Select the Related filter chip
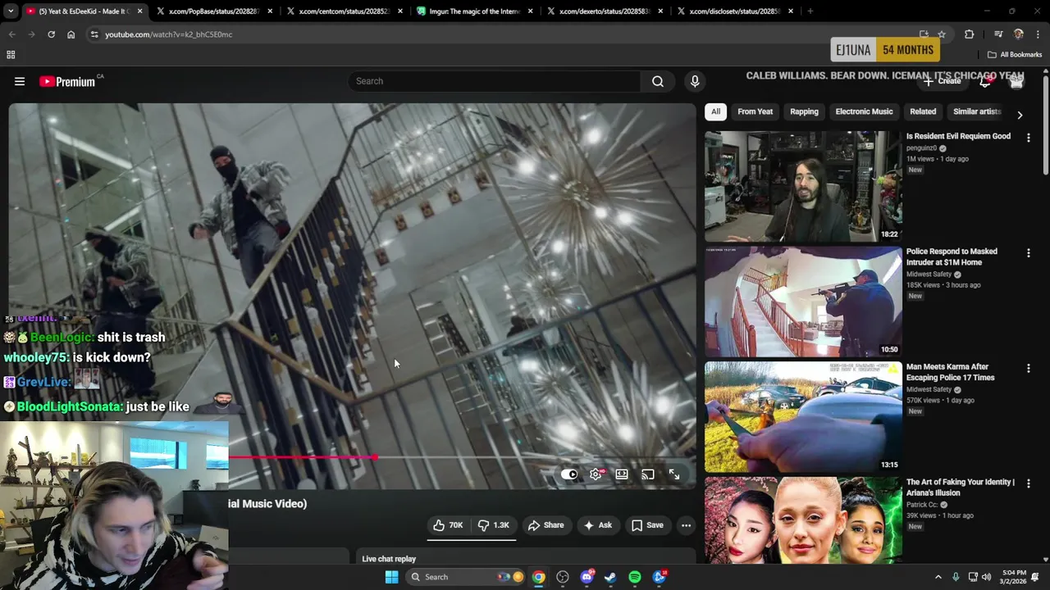Viewport: 1050px width, 590px height. pyautogui.click(x=923, y=111)
